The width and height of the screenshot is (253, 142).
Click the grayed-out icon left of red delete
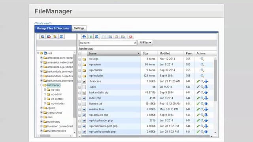click(x=123, y=37)
